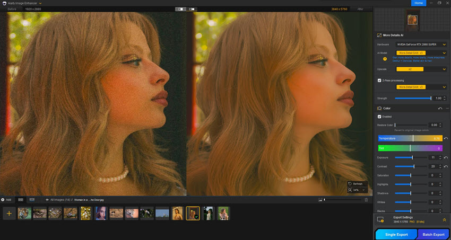Collapse the Color panel with the minus icon
Screen dimensions: 451x240
tap(447, 108)
